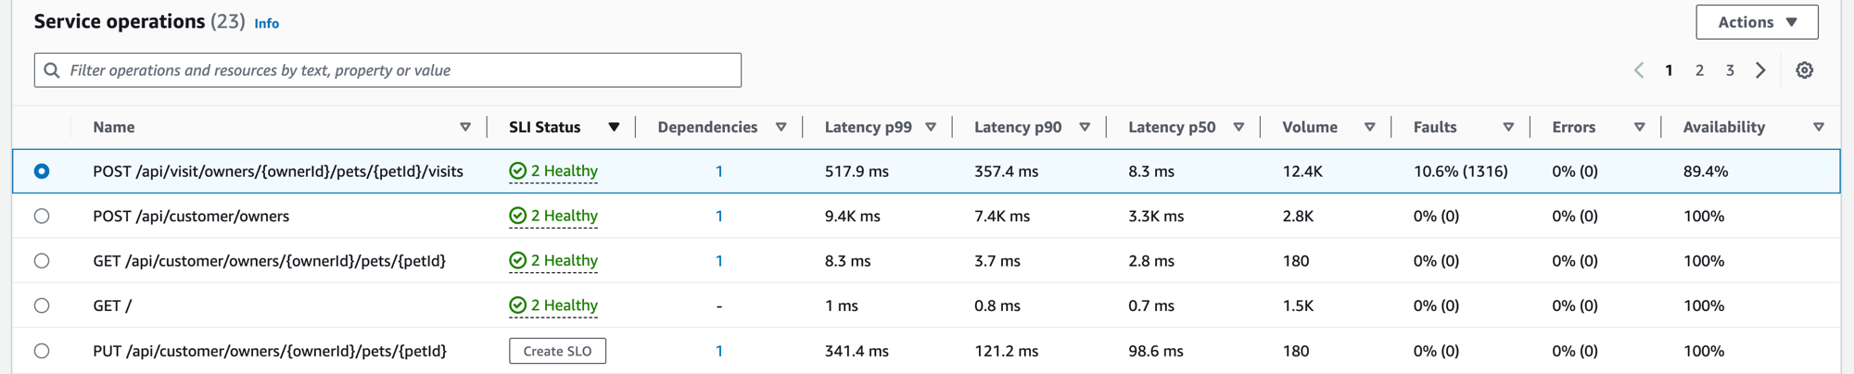1854x374 pixels.
Task: Sort by Errors column arrow
Action: tap(1639, 128)
